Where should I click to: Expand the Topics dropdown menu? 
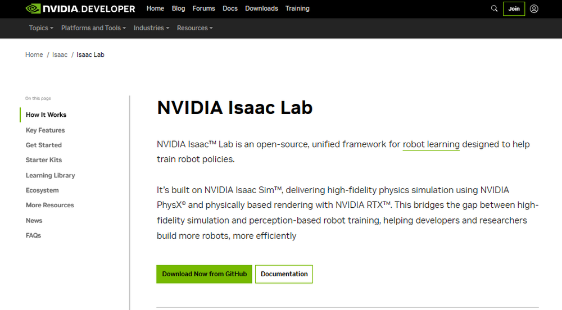pyautogui.click(x=41, y=28)
